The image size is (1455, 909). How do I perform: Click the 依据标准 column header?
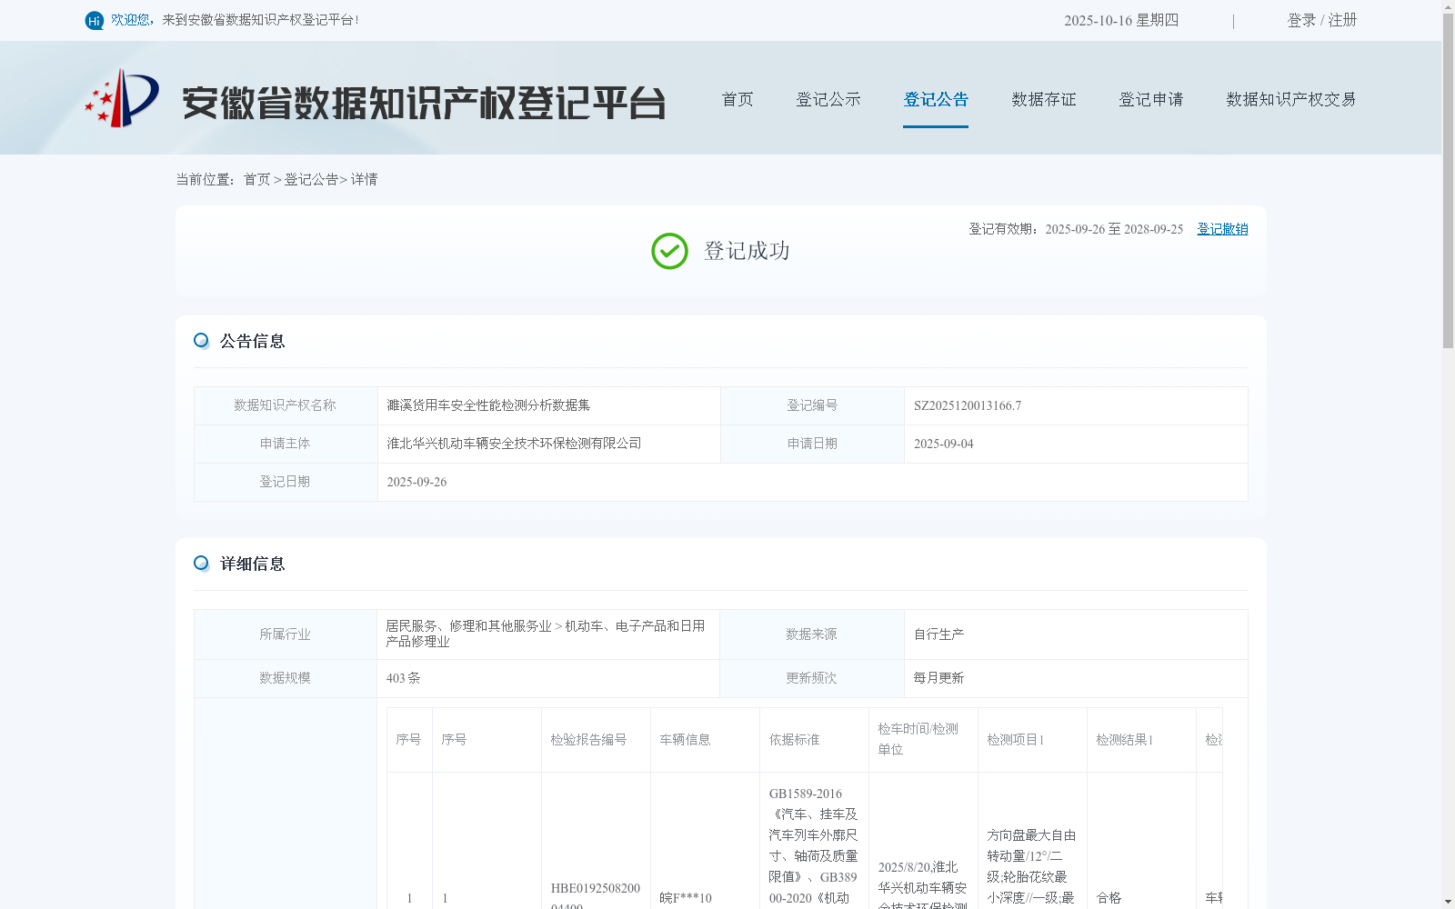[x=814, y=740]
